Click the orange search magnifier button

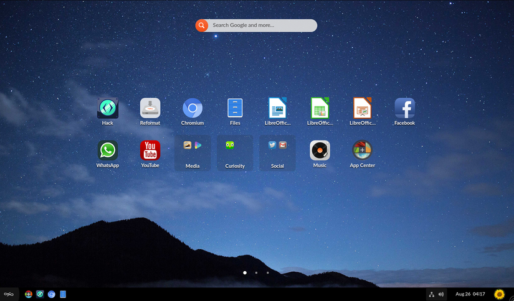(202, 25)
